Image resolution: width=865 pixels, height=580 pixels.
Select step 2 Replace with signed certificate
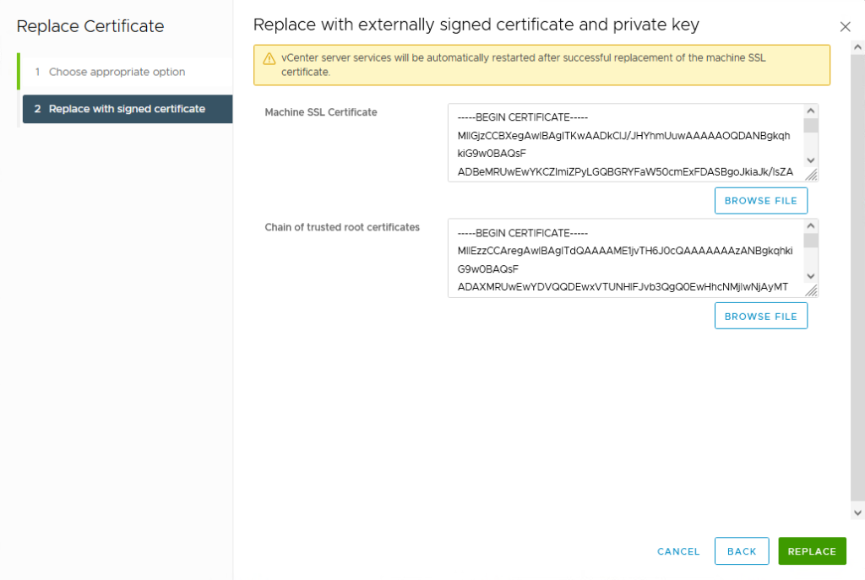point(128,109)
